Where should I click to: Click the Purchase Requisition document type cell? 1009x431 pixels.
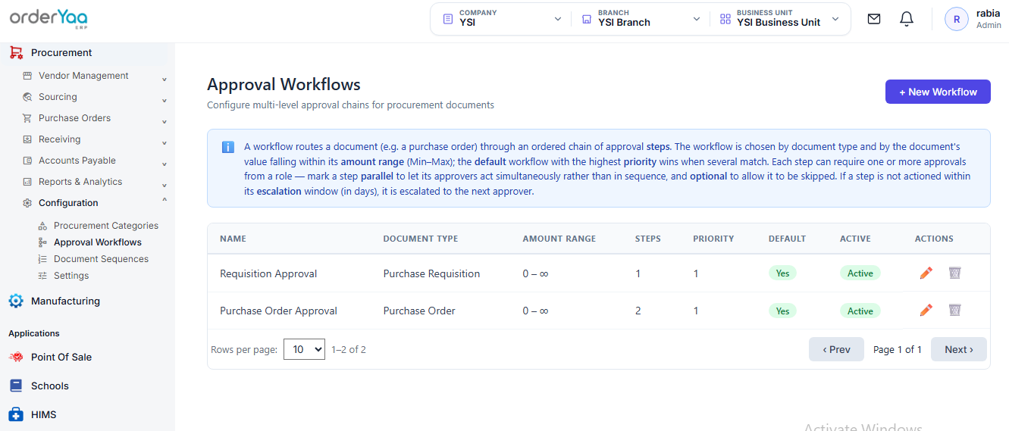(431, 273)
